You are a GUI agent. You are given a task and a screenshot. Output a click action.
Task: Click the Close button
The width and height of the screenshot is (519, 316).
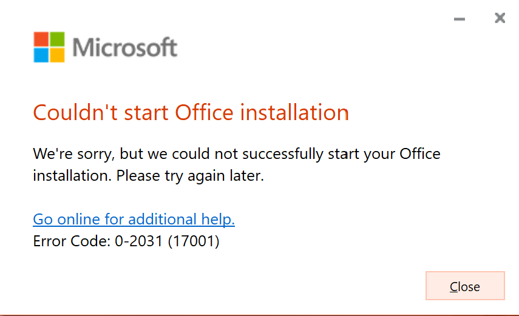(x=465, y=286)
